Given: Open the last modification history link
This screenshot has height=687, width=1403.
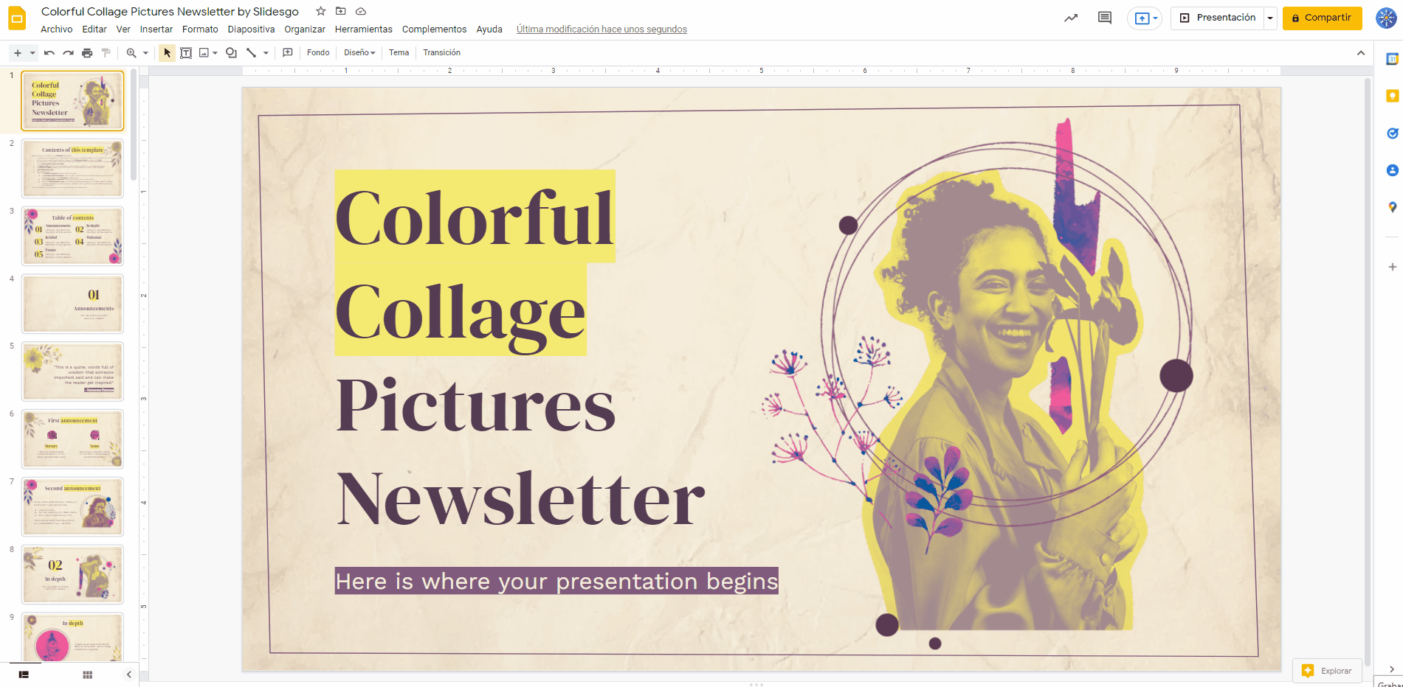Looking at the screenshot, I should (x=601, y=29).
